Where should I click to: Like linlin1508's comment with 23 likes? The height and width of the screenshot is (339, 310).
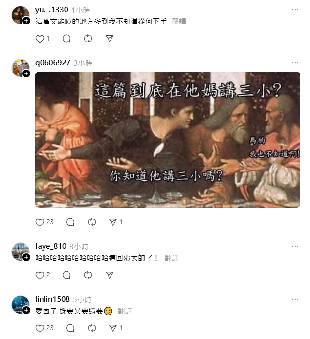pyautogui.click(x=40, y=328)
